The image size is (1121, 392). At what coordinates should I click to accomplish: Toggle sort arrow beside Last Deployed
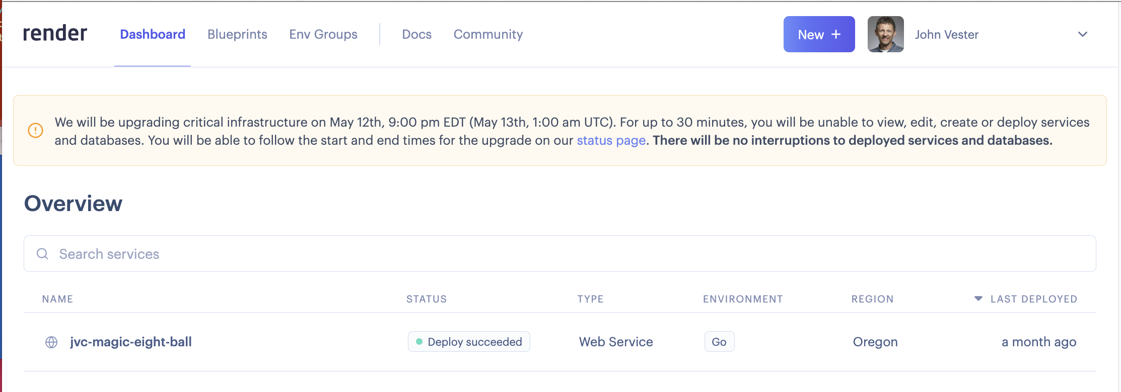pos(978,299)
